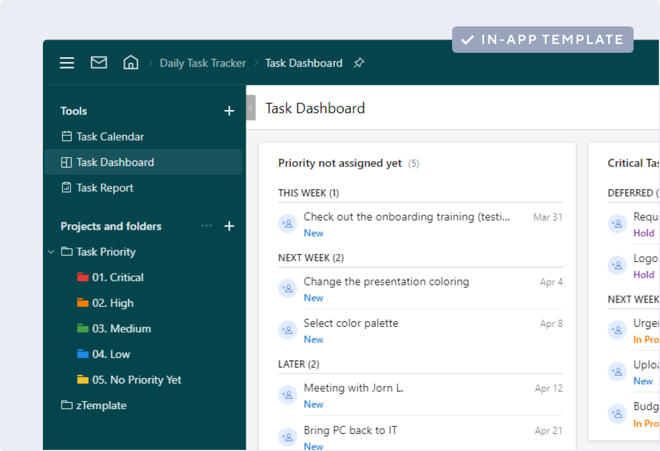Click Apr 21 due date
This screenshot has width=660, height=451.
[x=549, y=431]
